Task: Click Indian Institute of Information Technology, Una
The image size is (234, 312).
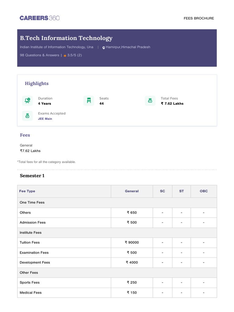Action: pyautogui.click(x=57, y=47)
